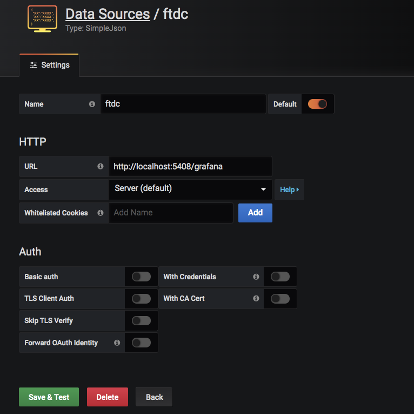The width and height of the screenshot is (414, 414).
Task: Click the With CA Cert info icon
Action: click(x=256, y=298)
